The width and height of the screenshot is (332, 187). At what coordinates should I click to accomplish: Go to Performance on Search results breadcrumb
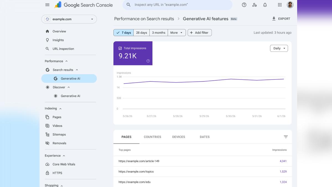click(144, 19)
